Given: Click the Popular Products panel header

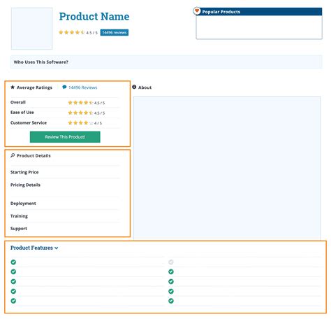Looking at the screenshot, I should pos(259,12).
